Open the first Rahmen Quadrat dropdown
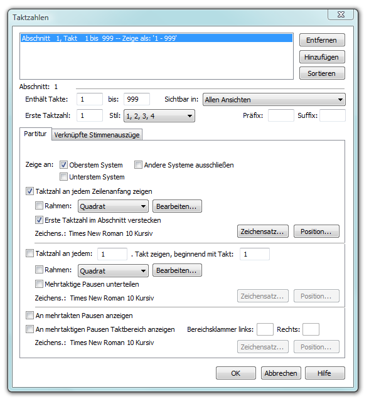Image resolution: width=369 pixels, height=404 pixels. [x=113, y=206]
